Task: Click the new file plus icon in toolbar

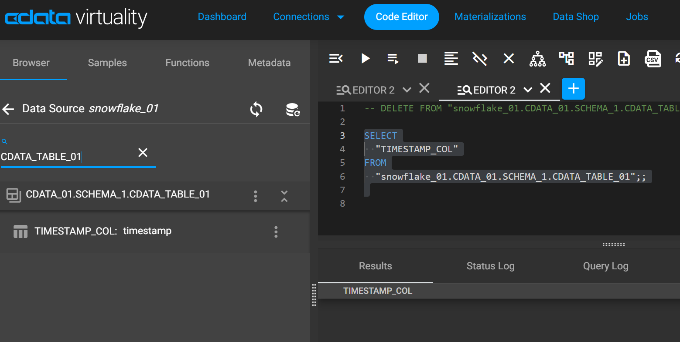Action: tap(624, 58)
